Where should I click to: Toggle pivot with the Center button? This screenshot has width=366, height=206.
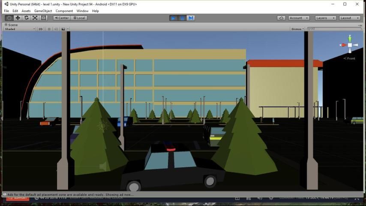click(x=61, y=18)
